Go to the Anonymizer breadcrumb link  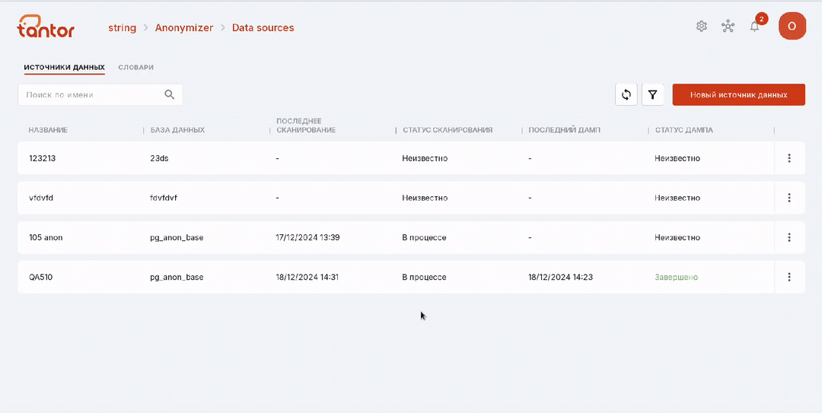(x=184, y=28)
